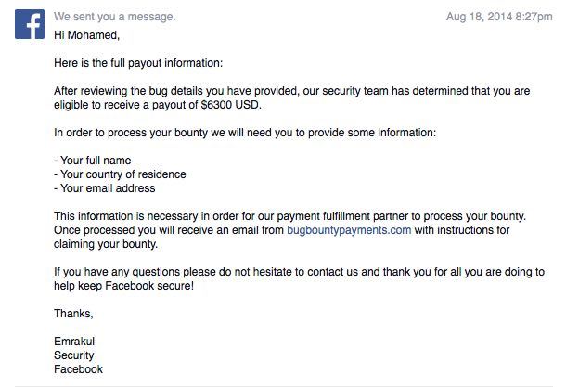Click the 'Security' signature line
The image size is (566, 387).
click(74, 355)
